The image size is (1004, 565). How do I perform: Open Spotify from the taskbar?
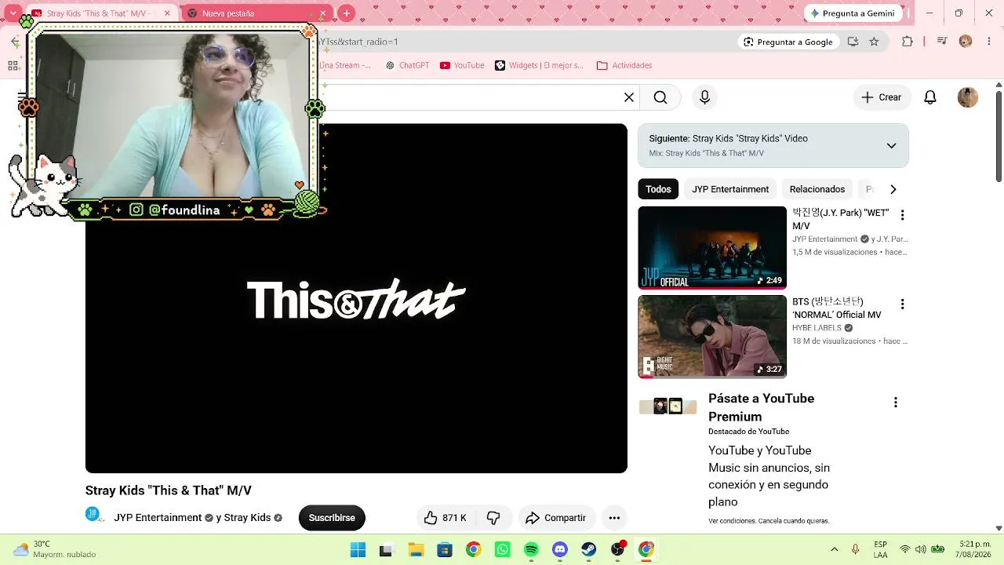(x=531, y=549)
